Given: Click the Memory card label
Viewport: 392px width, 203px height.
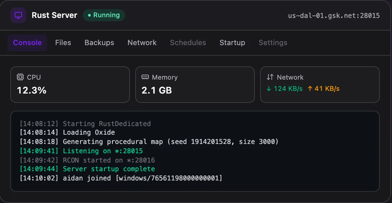Looking at the screenshot, I should [165, 77].
